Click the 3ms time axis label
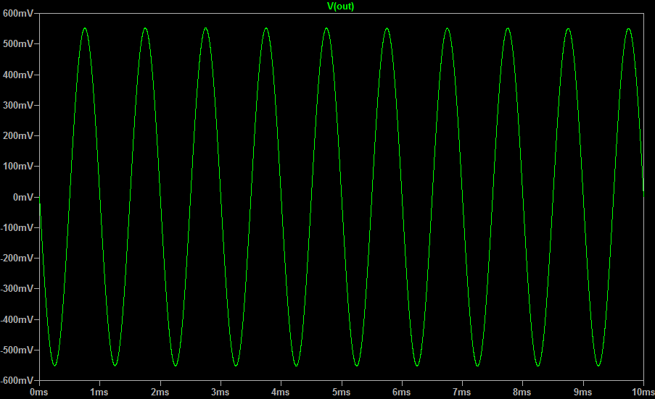This screenshot has width=655, height=399. click(x=220, y=392)
